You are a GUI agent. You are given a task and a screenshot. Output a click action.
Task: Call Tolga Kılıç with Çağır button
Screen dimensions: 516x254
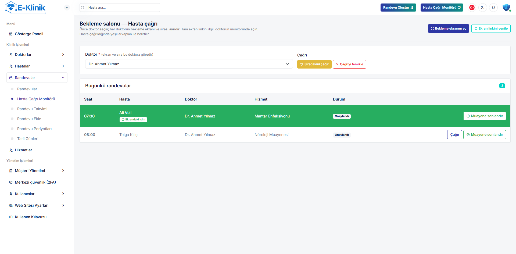point(454,135)
